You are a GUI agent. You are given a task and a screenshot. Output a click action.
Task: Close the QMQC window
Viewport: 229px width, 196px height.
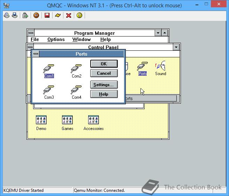click(219, 4)
